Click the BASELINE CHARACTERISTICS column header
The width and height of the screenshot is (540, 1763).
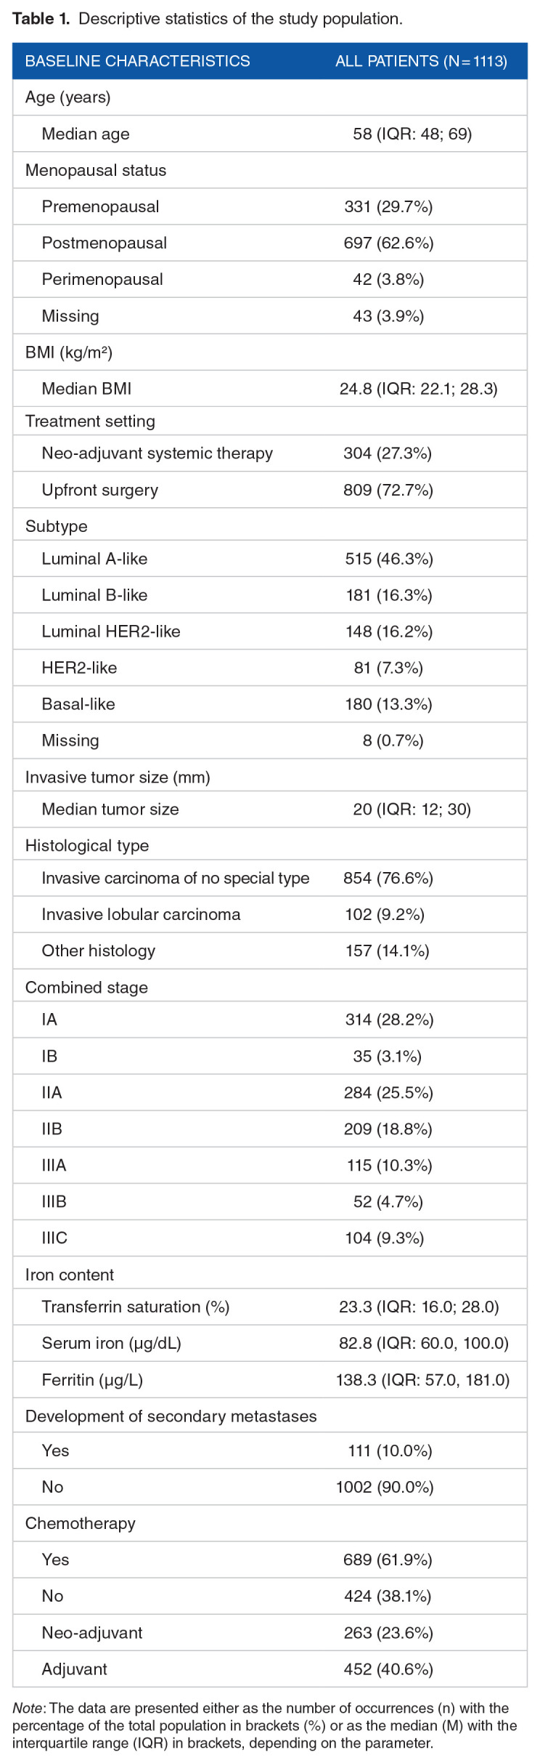tap(137, 61)
